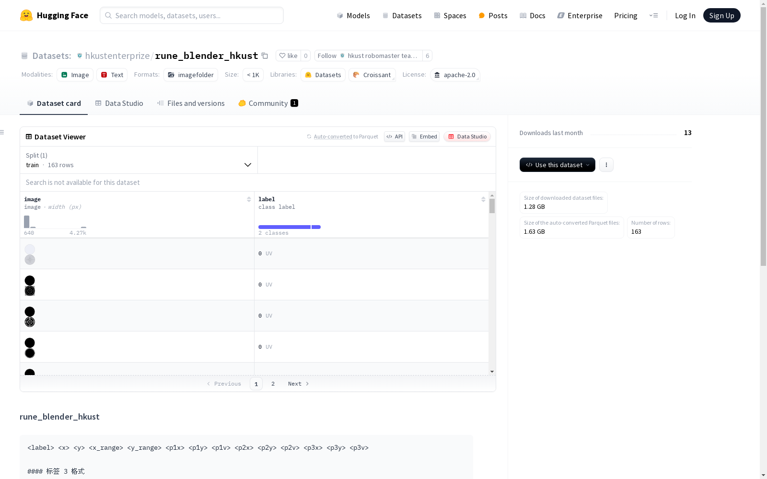Viewport: 767px width, 479px height.
Task: Open Data Studio from the viewer header
Action: [x=467, y=137]
